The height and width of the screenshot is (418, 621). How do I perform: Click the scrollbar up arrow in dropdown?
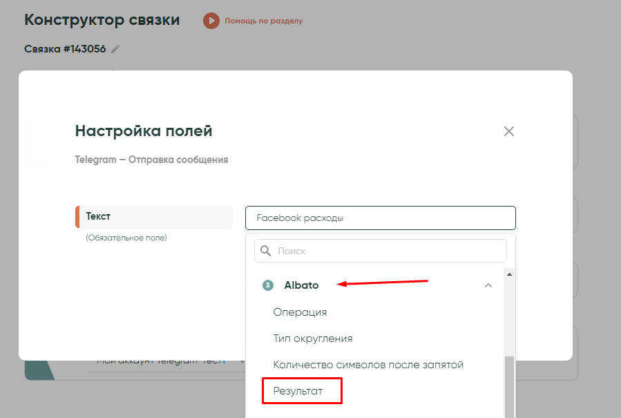coord(510,274)
